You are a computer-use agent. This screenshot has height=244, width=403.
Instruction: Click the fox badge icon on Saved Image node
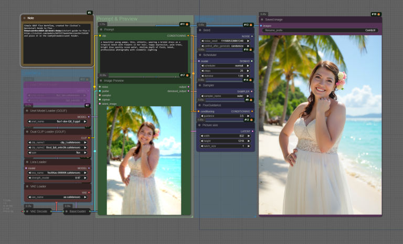(x=379, y=14)
